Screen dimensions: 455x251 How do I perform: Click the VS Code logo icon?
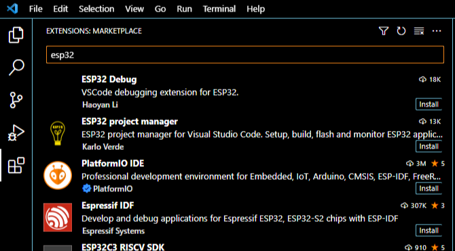coord(12,9)
